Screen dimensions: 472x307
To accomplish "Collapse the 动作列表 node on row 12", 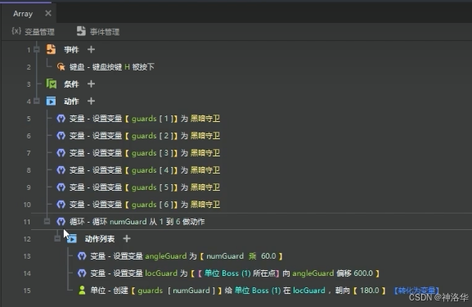I will click(x=57, y=238).
